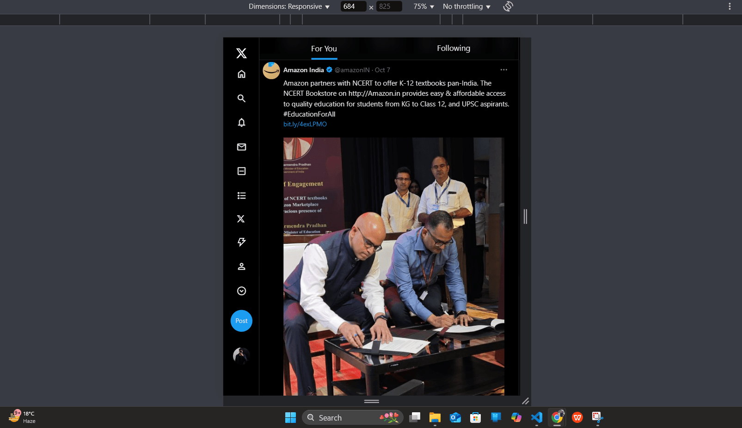
Task: Open the Profile person icon
Action: (241, 267)
